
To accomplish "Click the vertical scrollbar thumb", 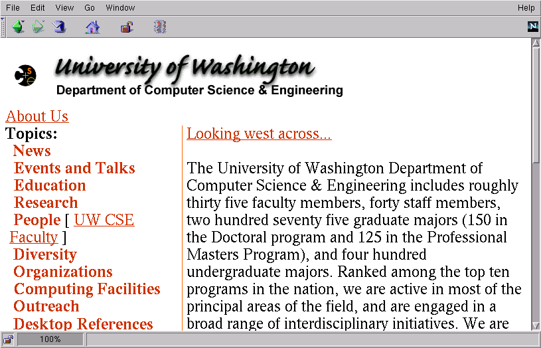I will pyautogui.click(x=536, y=107).
